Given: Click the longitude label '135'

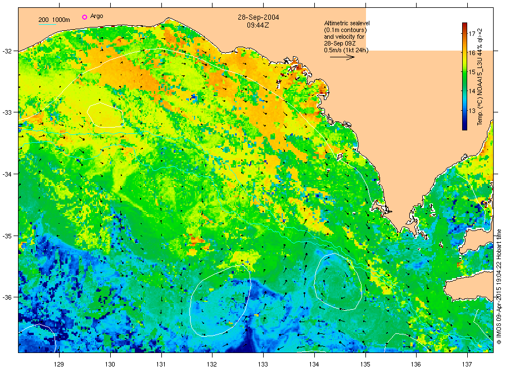Looking at the screenshot, I should pyautogui.click(x=365, y=364).
